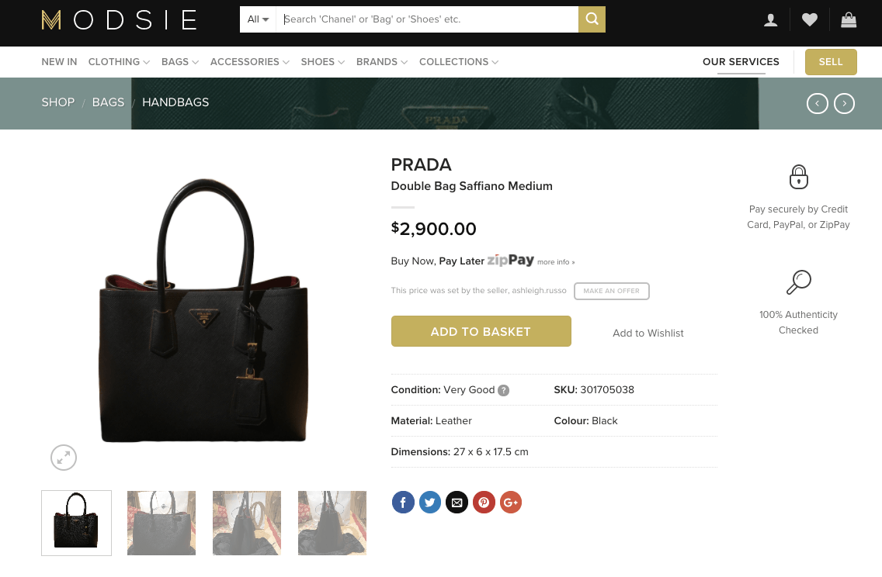
Task: Open the 'All' search category dropdown
Action: [257, 19]
